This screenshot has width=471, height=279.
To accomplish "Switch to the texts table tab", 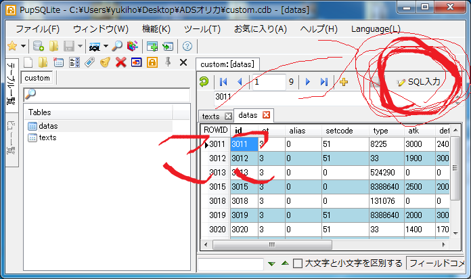I will 211,116.
